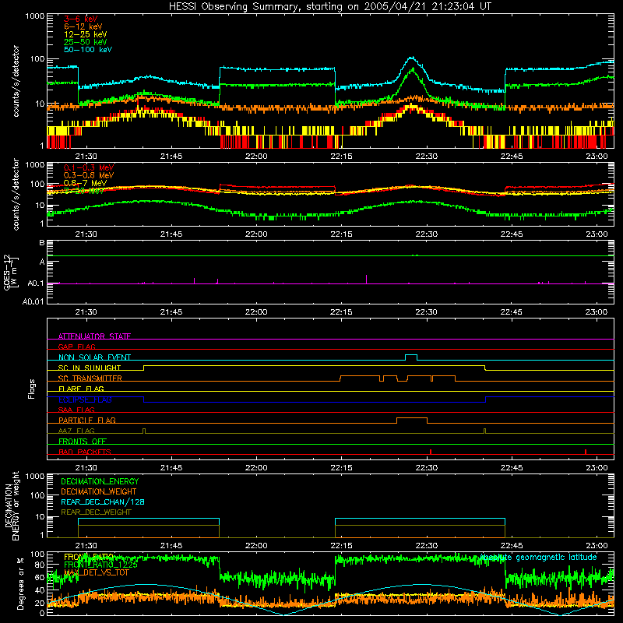The height and width of the screenshot is (623, 623).
Task: Click the 0.1-0.3 MeV legend label
Action: [x=89, y=167]
